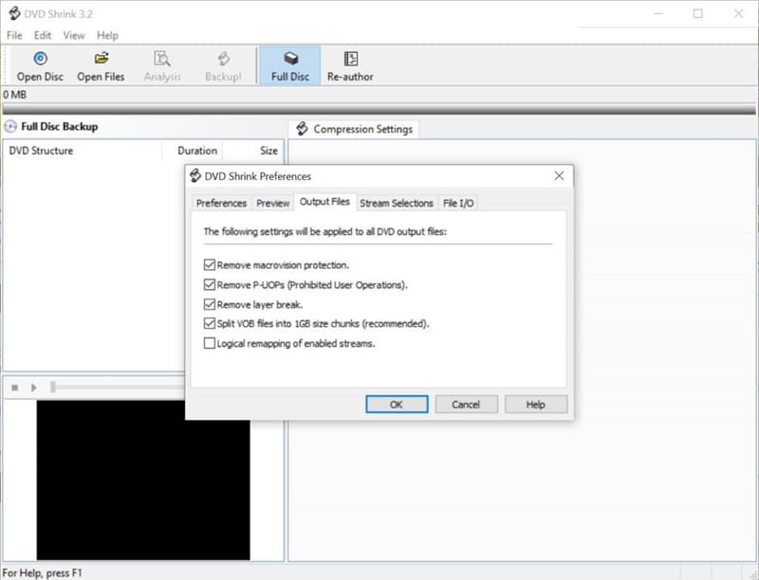Click the disc size usage bar

point(379,110)
